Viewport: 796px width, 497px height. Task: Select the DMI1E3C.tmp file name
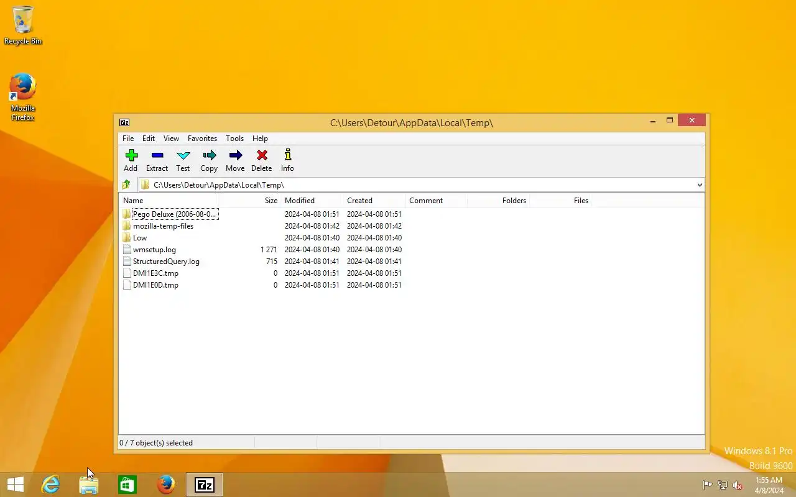(x=155, y=273)
